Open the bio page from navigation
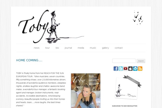The image size is (162, 108). coord(57,48)
